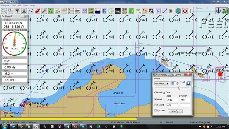Close the Dashboard panel via its corner button

[26, 16]
